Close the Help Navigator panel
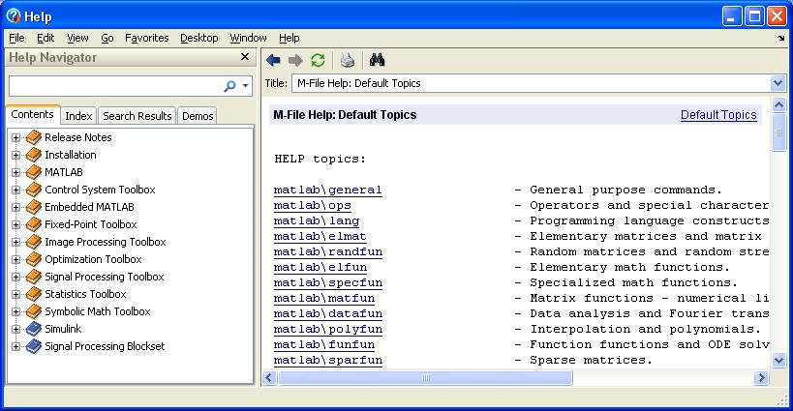 coord(245,57)
